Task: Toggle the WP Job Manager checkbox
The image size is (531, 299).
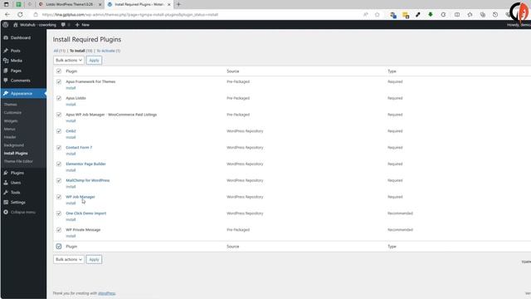Action: (59, 197)
